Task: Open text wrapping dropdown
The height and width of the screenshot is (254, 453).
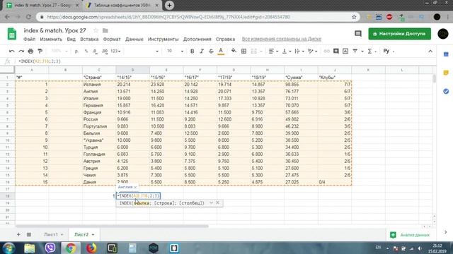Action: [299, 52]
